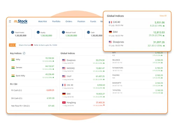Click the green up arrow for Nifty
This screenshot has height=131, width=175.
[53, 61]
